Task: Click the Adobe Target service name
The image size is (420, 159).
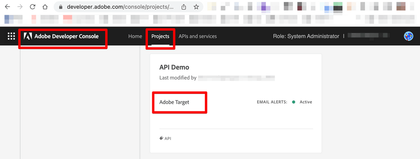Action: coord(174,102)
